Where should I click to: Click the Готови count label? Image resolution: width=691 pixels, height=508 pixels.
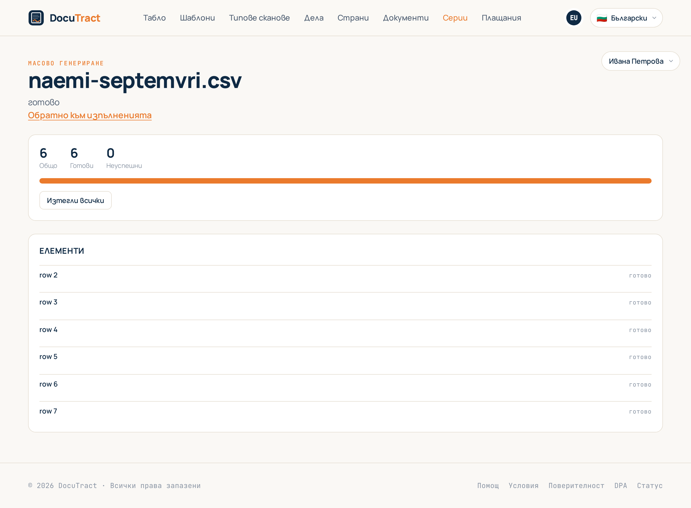coord(82,166)
